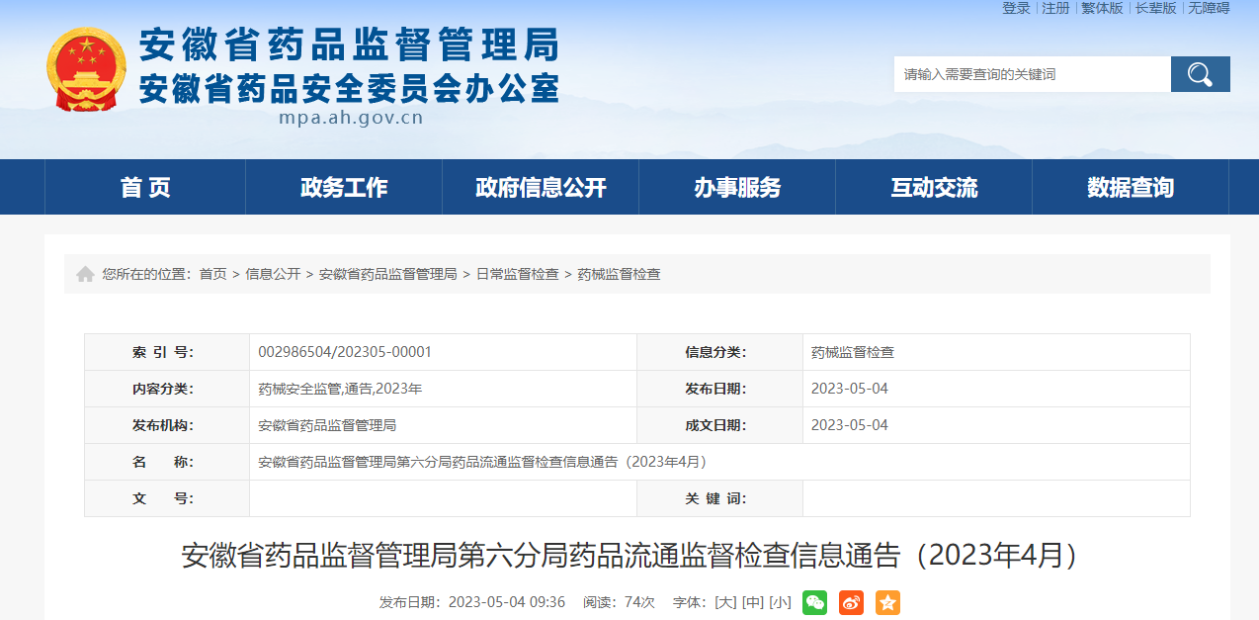Click the 登录 login link
The width and height of the screenshot is (1259, 620).
[x=1017, y=9]
